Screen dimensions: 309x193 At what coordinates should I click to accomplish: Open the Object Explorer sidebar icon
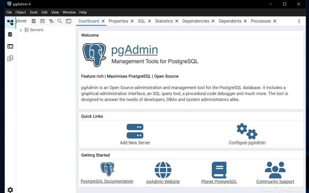coord(10,22)
